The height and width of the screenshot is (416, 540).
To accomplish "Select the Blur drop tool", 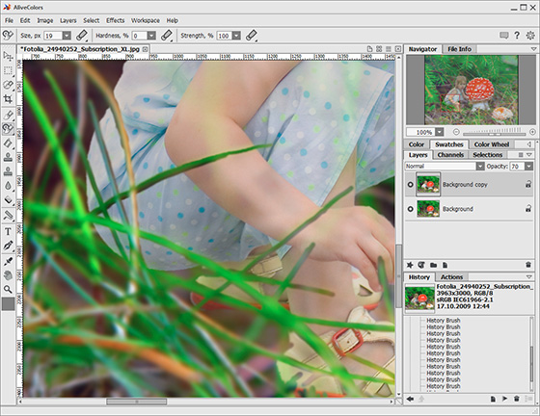I will (8, 186).
